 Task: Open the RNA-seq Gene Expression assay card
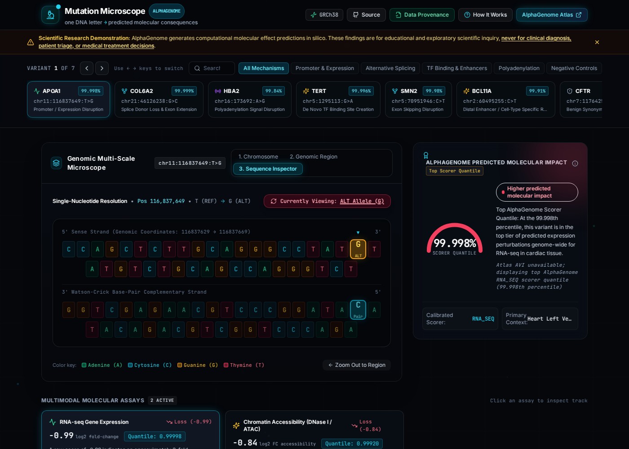[x=130, y=430]
